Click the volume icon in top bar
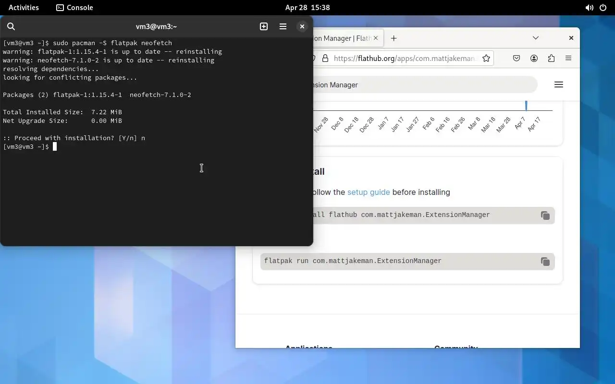The width and height of the screenshot is (615, 384). coord(589,8)
